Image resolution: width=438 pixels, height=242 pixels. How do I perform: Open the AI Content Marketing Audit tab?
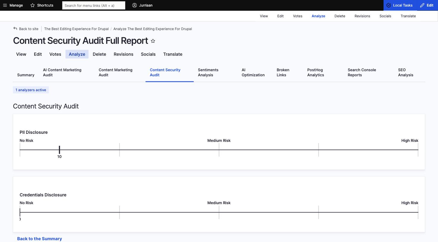point(67,72)
